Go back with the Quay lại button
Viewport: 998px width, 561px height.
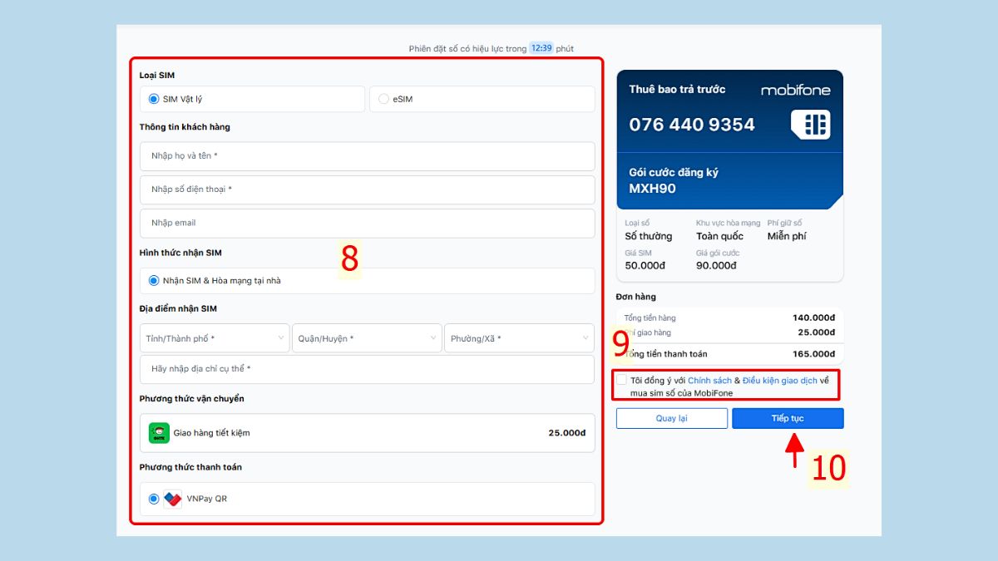672,418
